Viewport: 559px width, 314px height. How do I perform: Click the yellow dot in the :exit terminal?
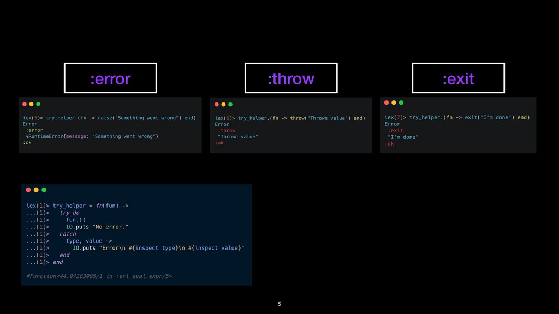[x=394, y=102]
